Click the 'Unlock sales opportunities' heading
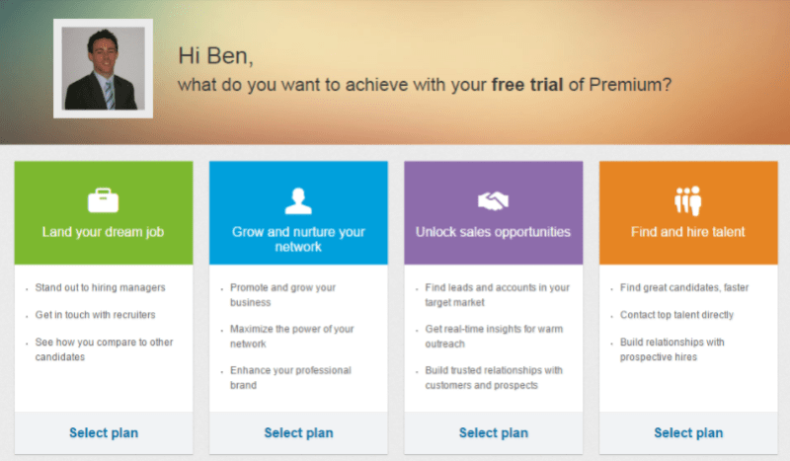Viewport: 790px width, 461px height. (493, 232)
